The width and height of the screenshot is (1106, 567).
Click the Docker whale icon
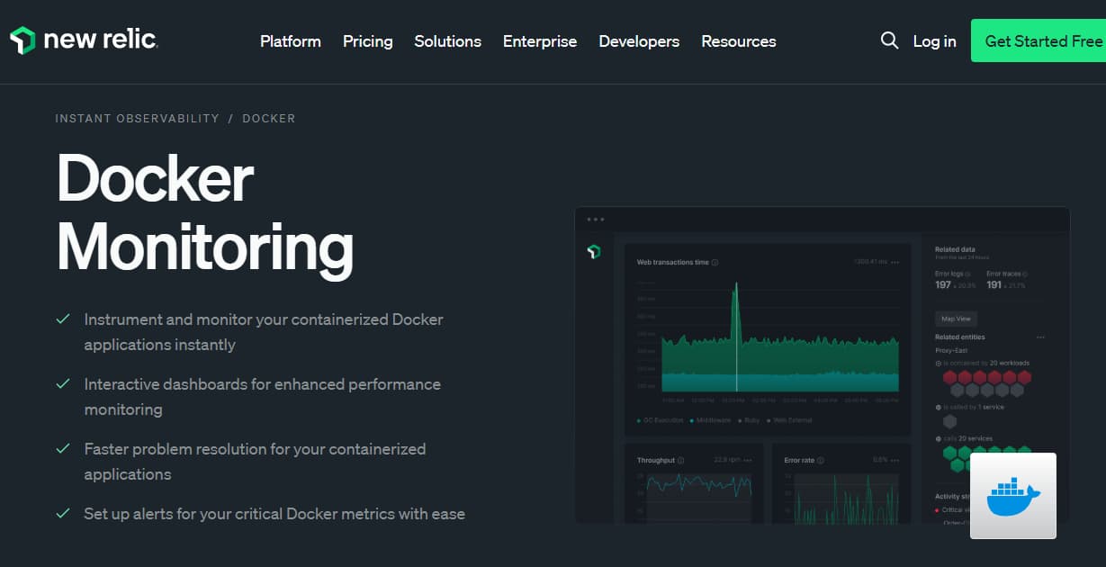1013,496
